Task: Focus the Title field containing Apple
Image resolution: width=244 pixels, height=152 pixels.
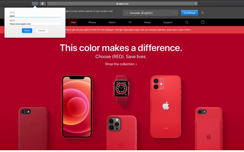Action: 35,16
